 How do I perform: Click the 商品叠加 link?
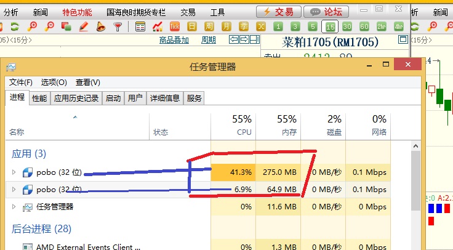coord(174,40)
